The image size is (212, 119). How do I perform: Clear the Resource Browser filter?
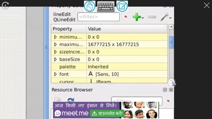168,101
